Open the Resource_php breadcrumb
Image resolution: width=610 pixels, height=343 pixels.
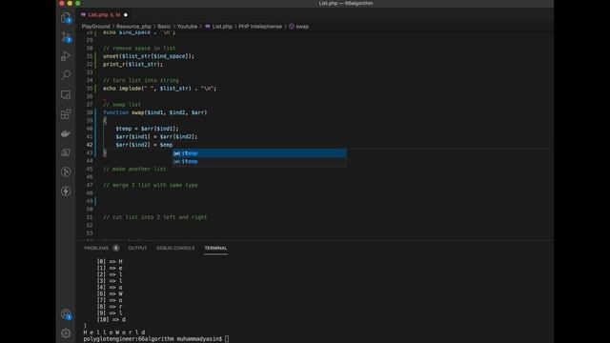pyautogui.click(x=133, y=27)
